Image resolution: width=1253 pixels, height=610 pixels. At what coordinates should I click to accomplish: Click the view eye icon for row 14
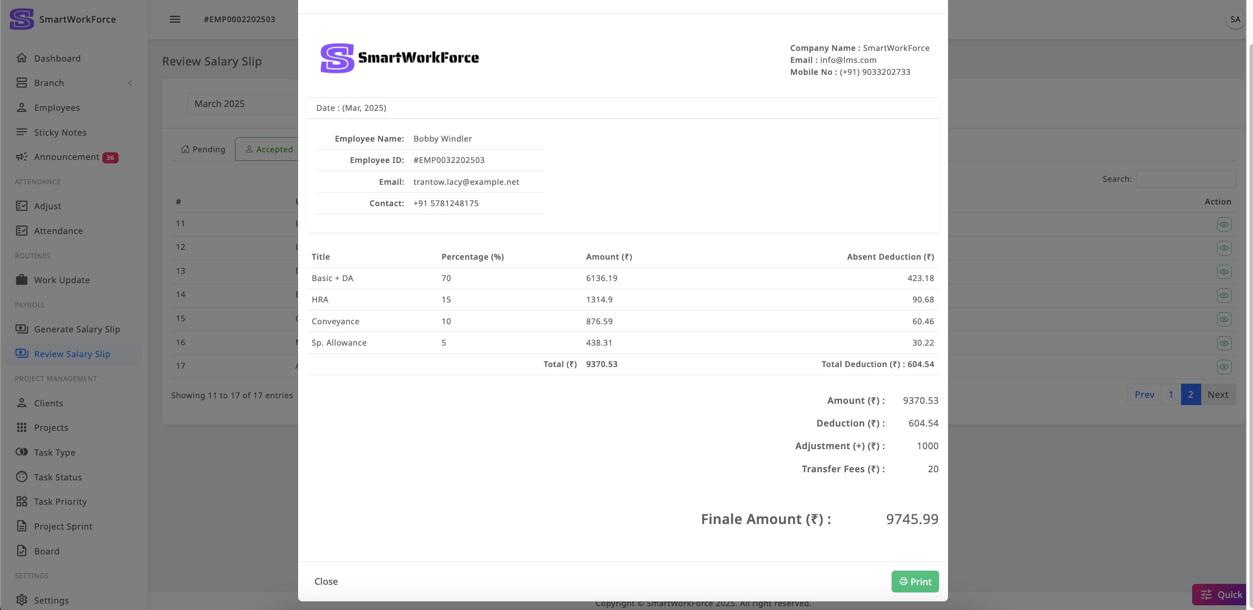pyautogui.click(x=1224, y=296)
